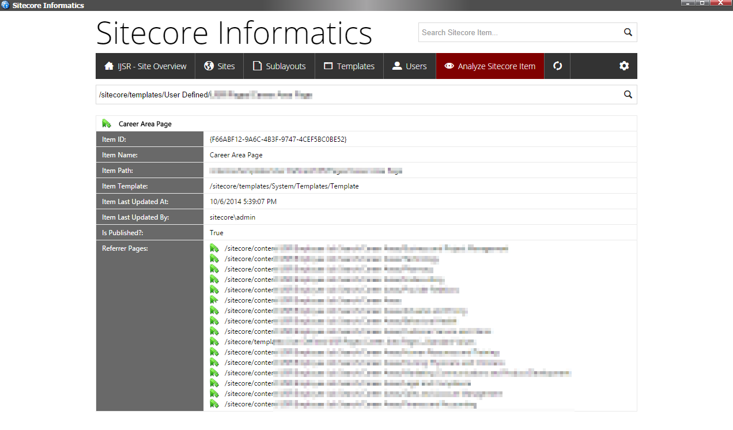This screenshot has width=733, height=430.
Task: Click the Item Last Updated By: label
Action: pos(135,217)
